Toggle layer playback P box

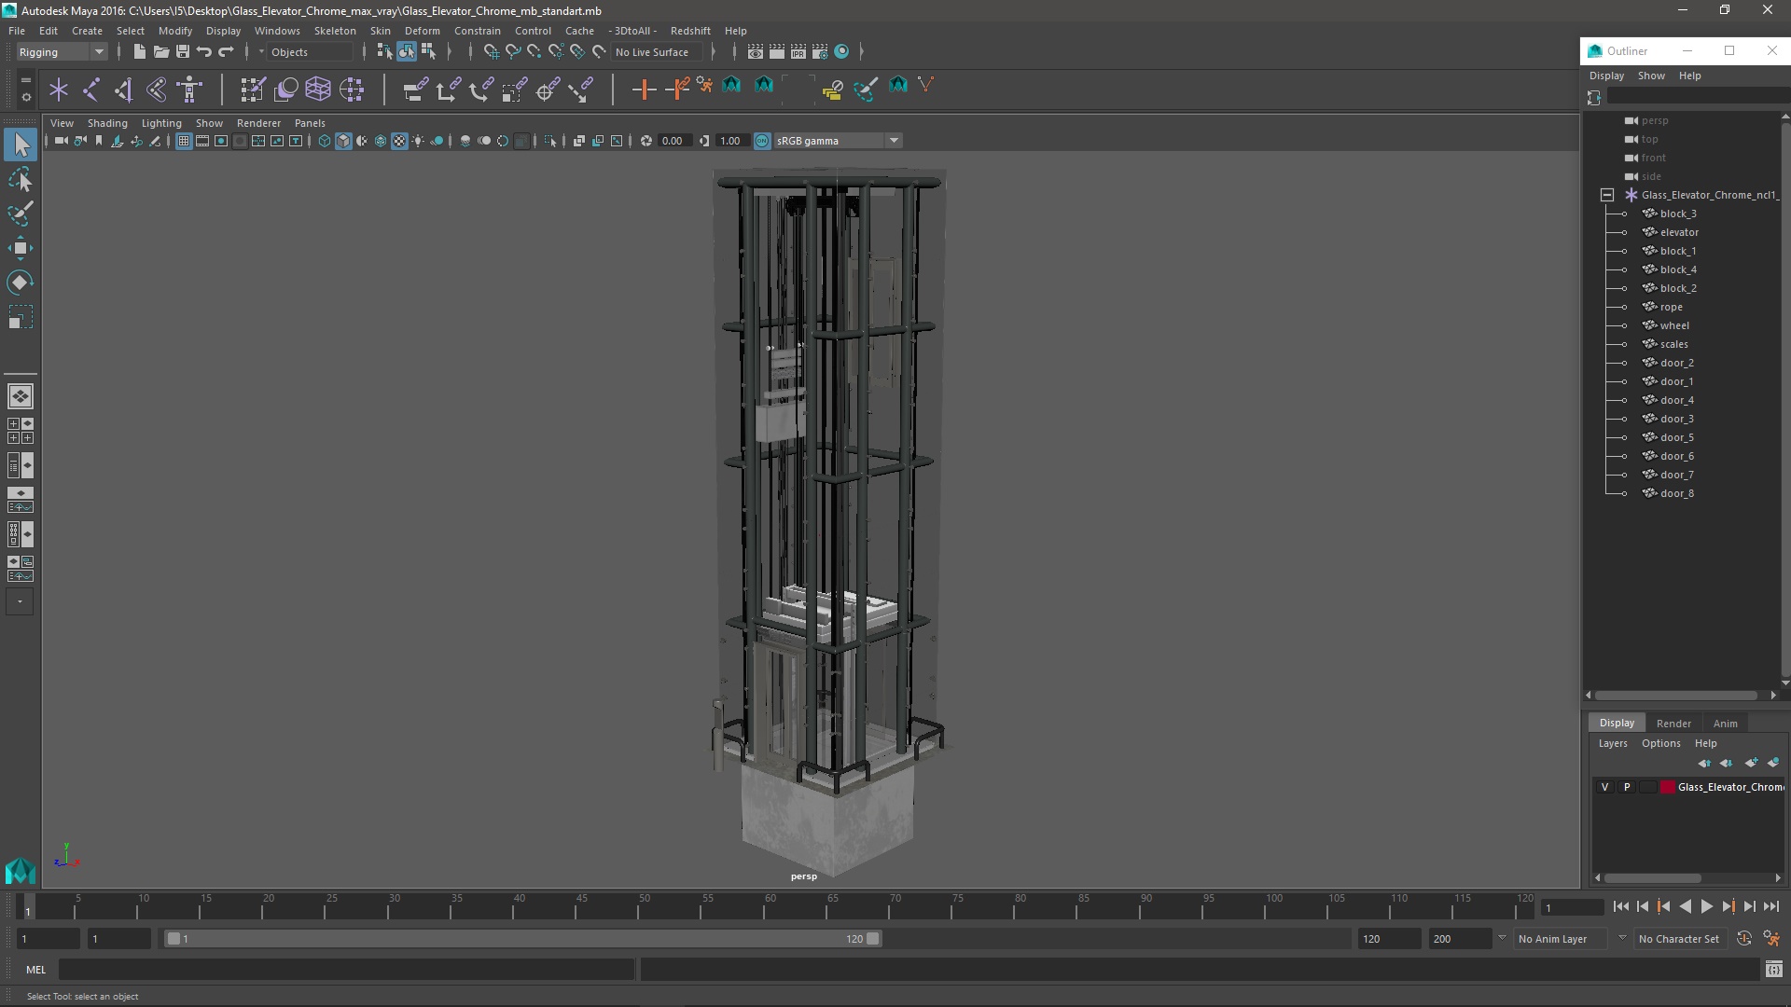(1627, 787)
